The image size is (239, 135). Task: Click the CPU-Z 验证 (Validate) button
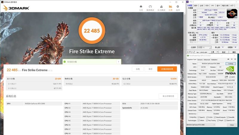(x=223, y=52)
